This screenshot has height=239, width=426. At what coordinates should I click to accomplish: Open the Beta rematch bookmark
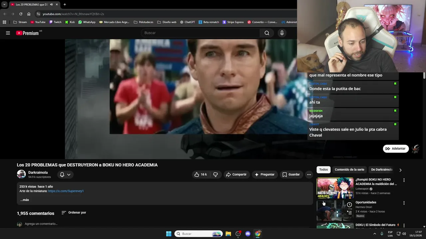[x=209, y=22]
